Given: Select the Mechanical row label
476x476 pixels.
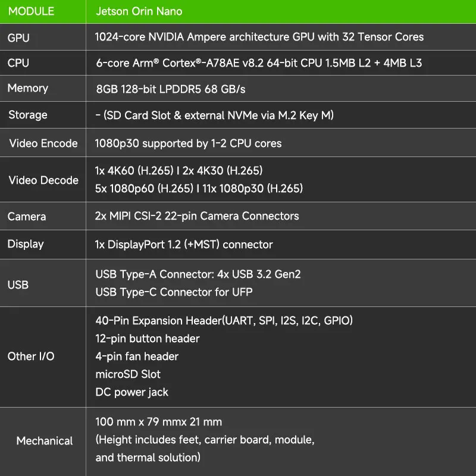Looking at the screenshot, I should point(45,441).
